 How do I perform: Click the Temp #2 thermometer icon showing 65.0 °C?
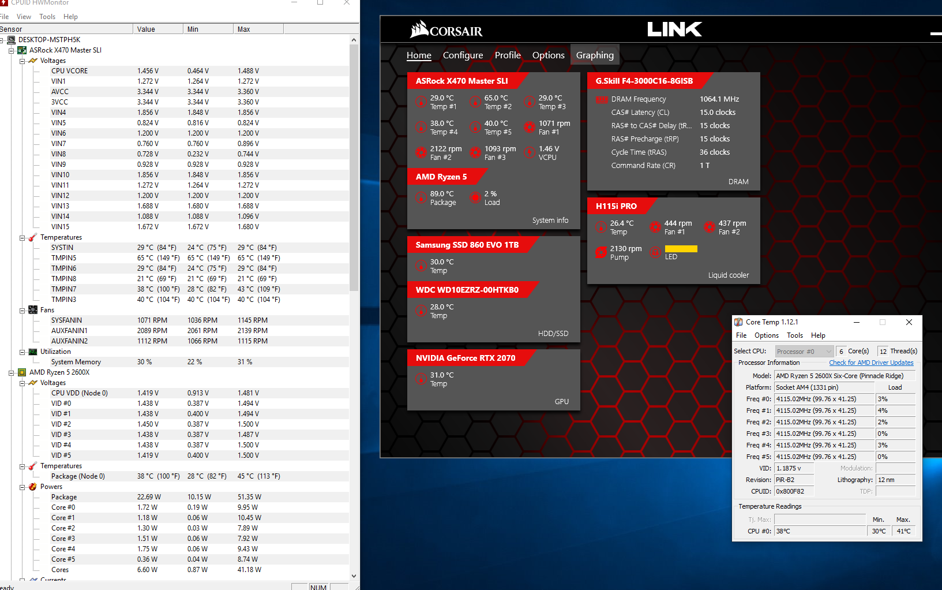pos(475,102)
